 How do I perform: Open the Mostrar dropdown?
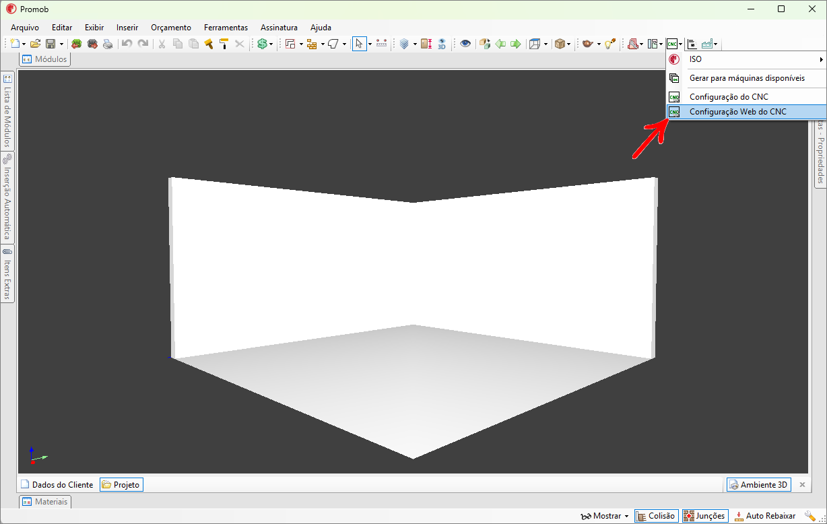pos(604,516)
